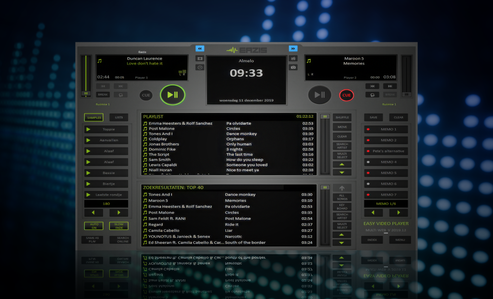Play or pause Player 1
The height and width of the screenshot is (299, 493).
(x=173, y=95)
